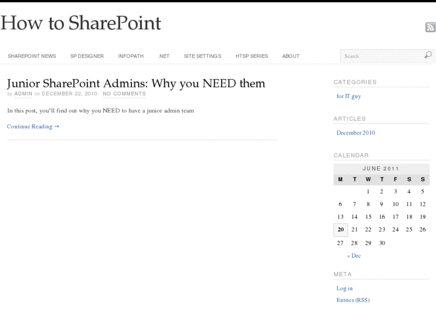The width and height of the screenshot is (436, 326).
Task: Go to previous month « Dec in calendar
Action: click(354, 256)
